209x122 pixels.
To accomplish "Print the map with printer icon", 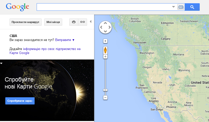I will (x=74, y=22).
